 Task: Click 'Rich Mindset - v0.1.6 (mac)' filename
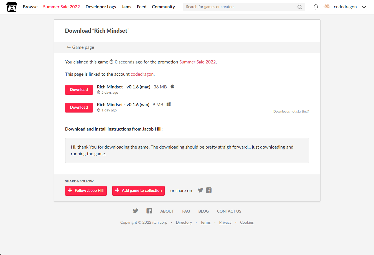124,87
